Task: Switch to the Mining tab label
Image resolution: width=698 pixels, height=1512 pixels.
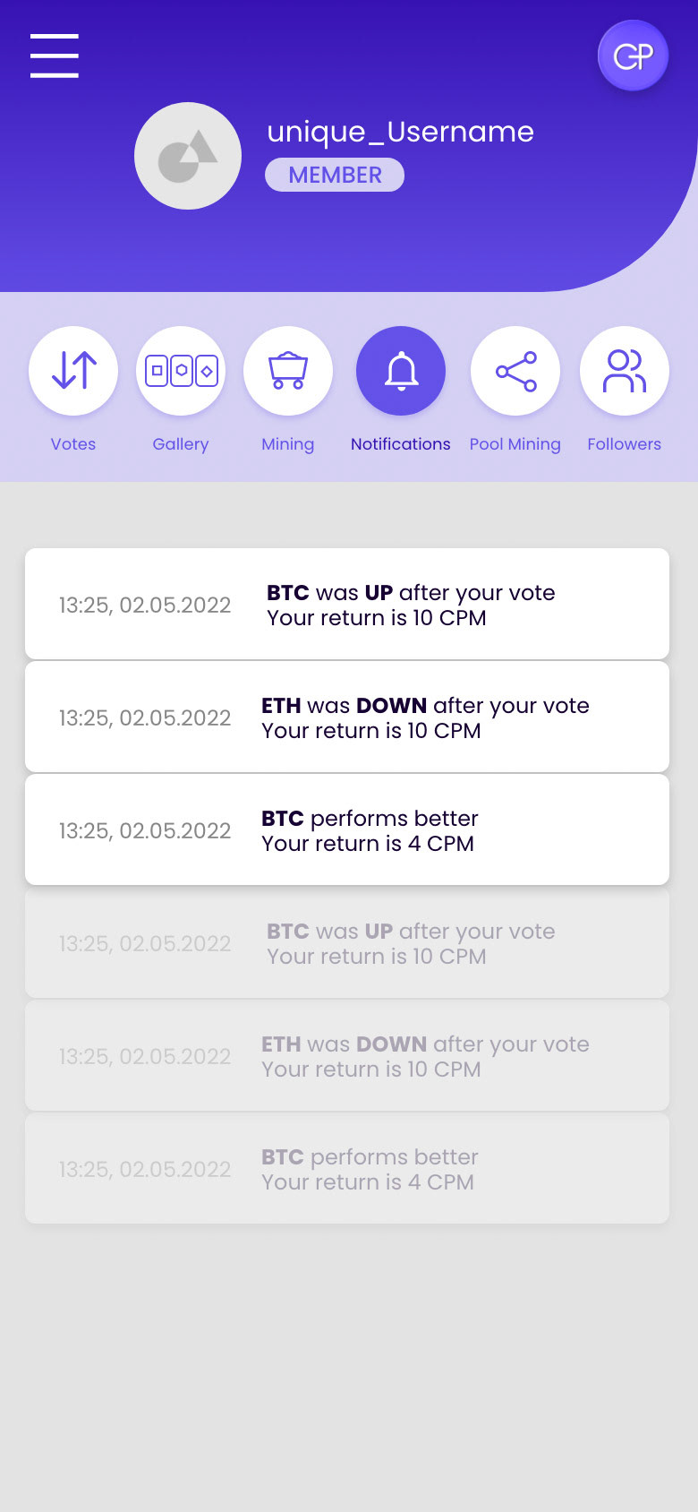Action: click(x=288, y=444)
